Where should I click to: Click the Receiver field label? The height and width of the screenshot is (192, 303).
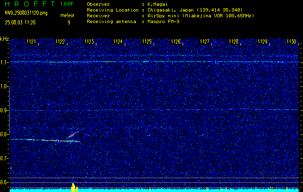click(x=98, y=16)
